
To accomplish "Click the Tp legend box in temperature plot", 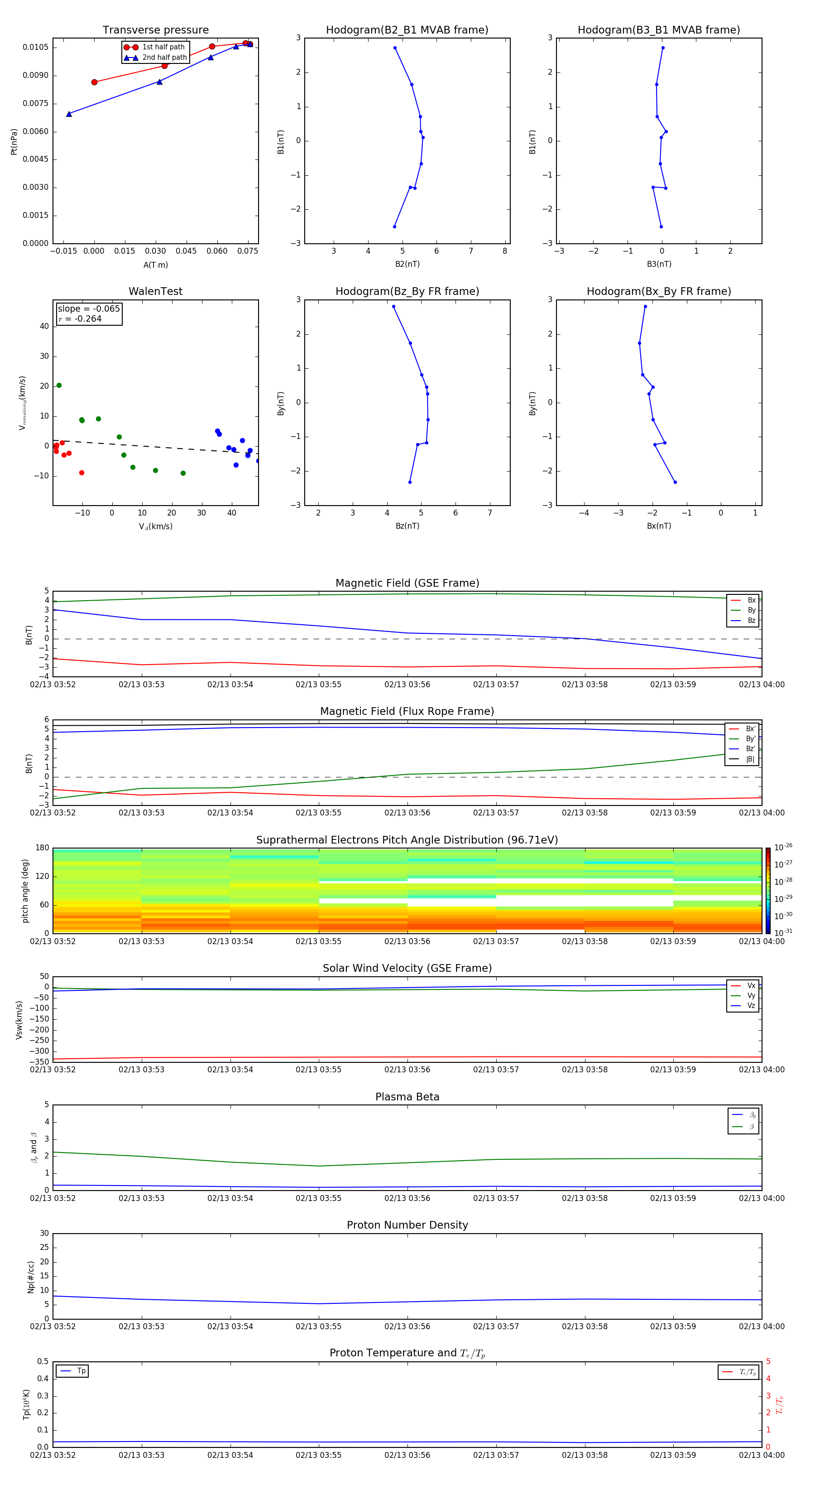I will point(72,1371).
